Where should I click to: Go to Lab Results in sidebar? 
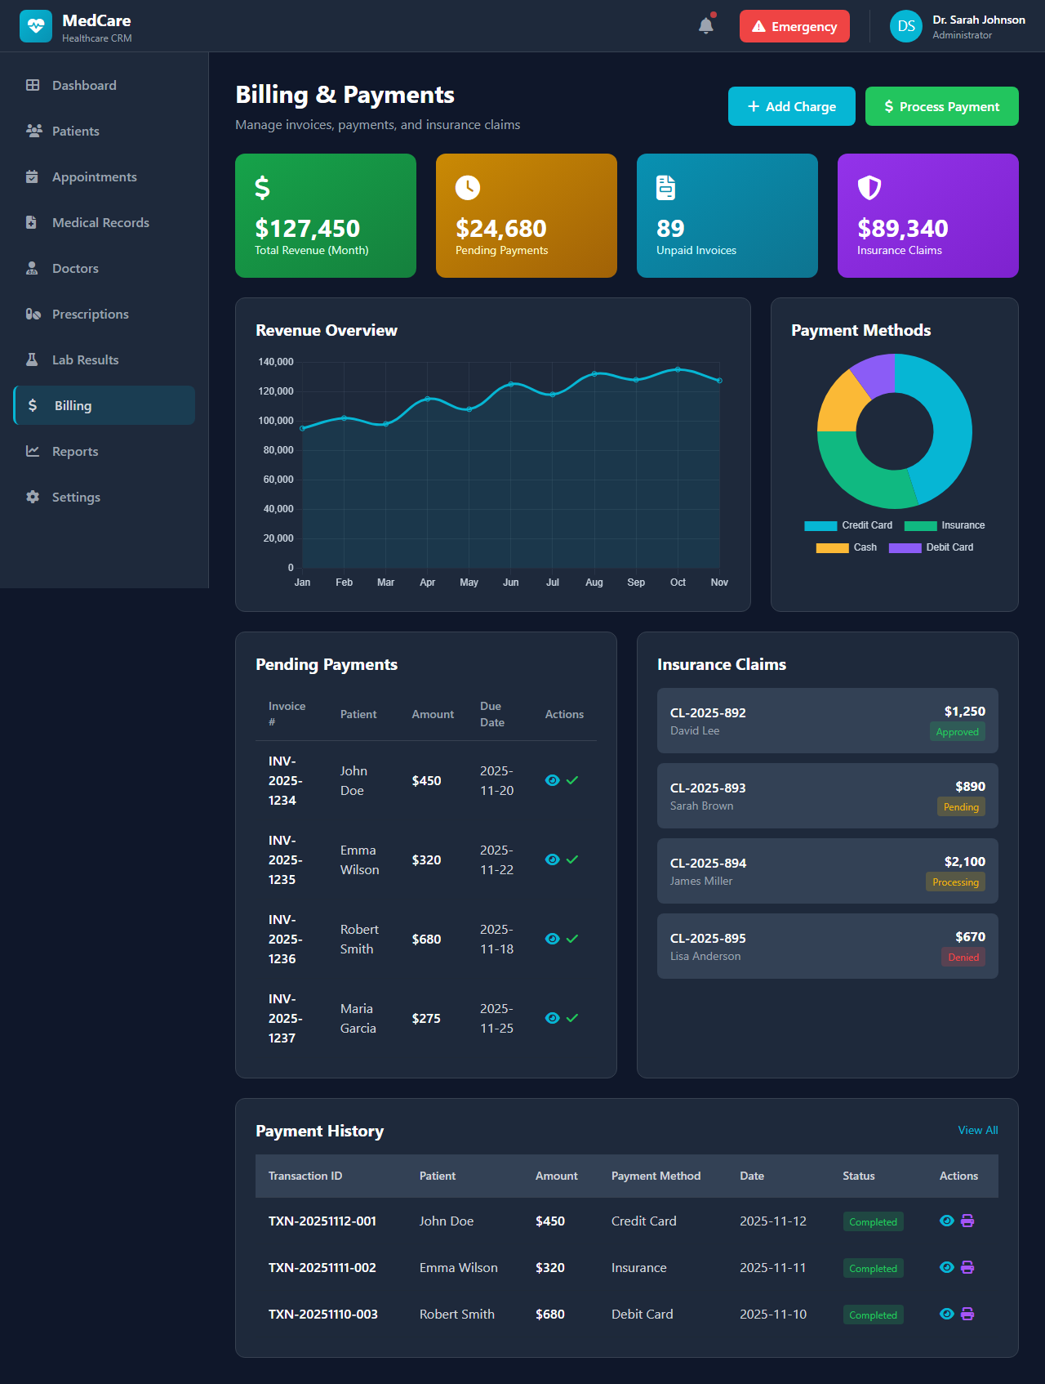coord(85,359)
